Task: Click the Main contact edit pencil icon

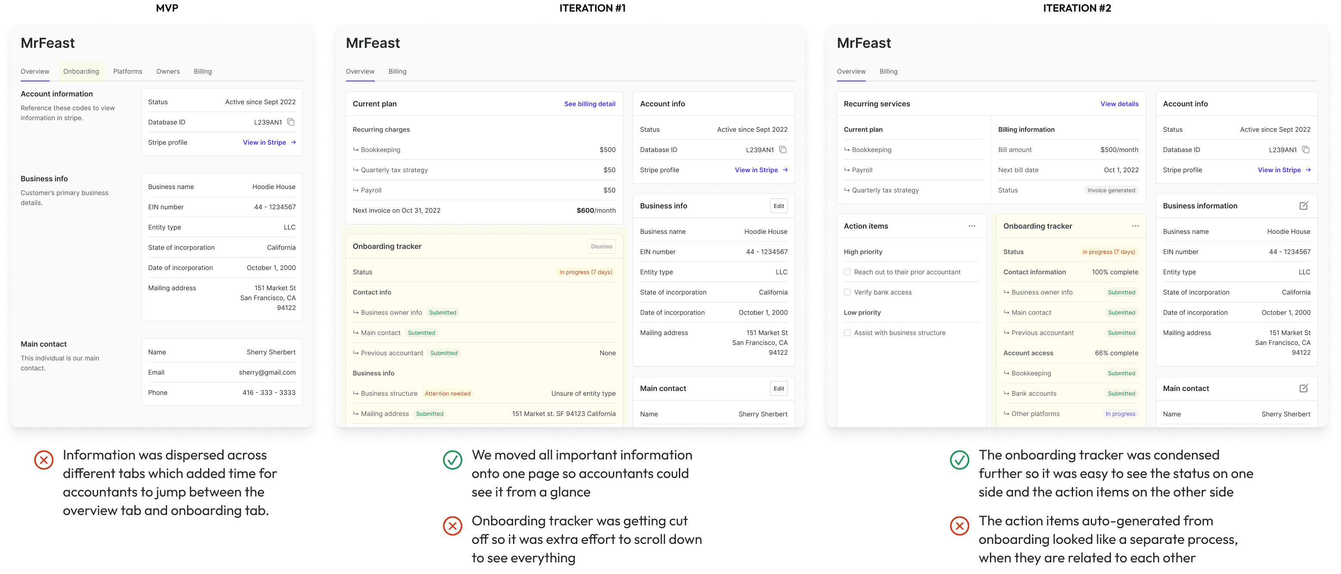Action: pos(1303,389)
